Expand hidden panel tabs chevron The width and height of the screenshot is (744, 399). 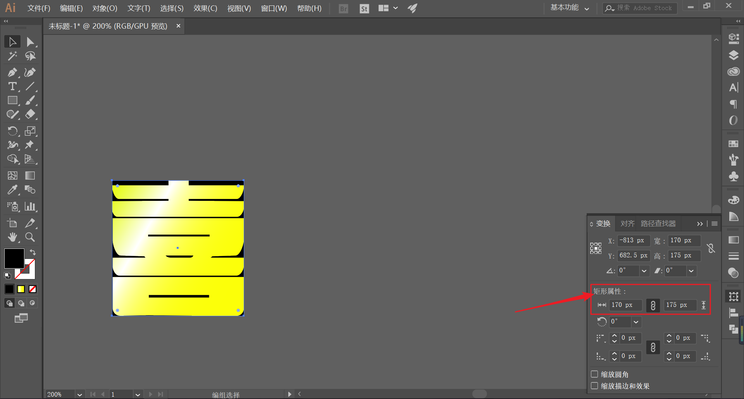(700, 224)
